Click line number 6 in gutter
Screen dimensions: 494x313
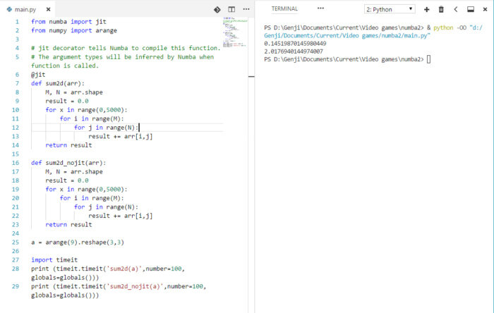[x=17, y=75]
